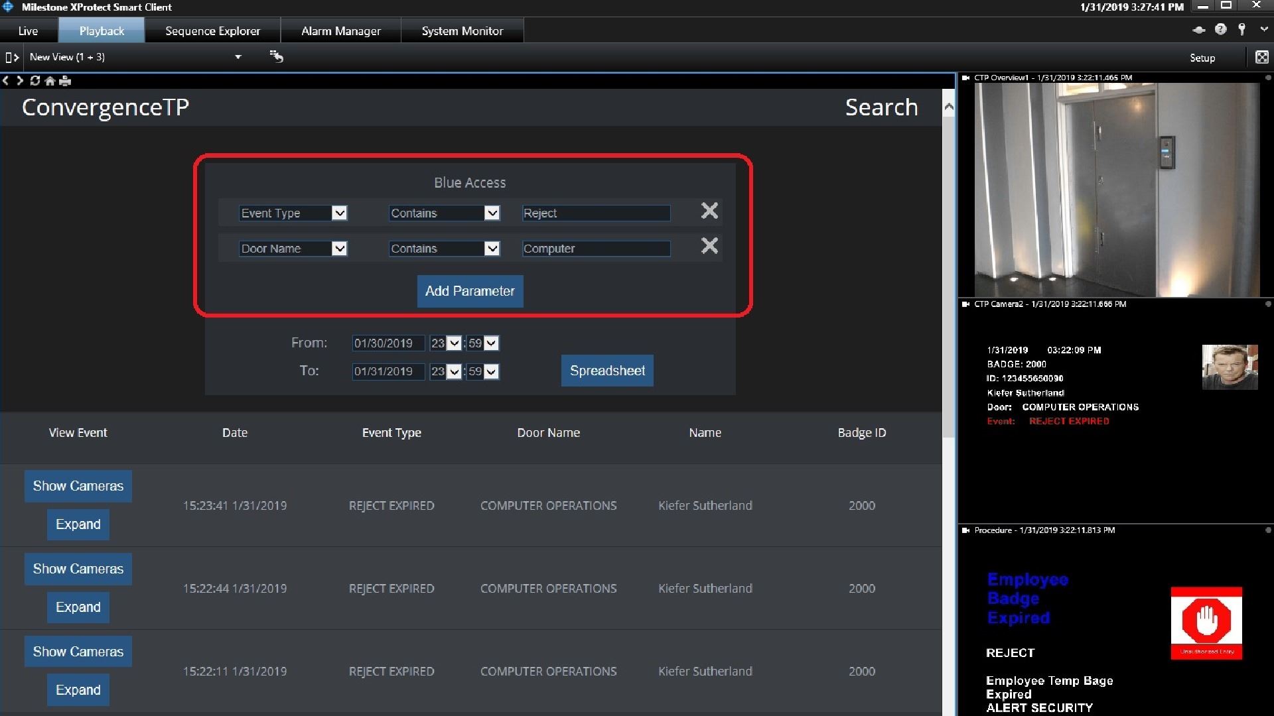
Task: Expand the 15:22:11 event row
Action: (x=78, y=690)
